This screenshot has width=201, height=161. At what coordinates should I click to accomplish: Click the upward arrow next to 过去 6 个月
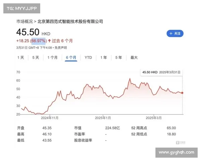point(49,41)
